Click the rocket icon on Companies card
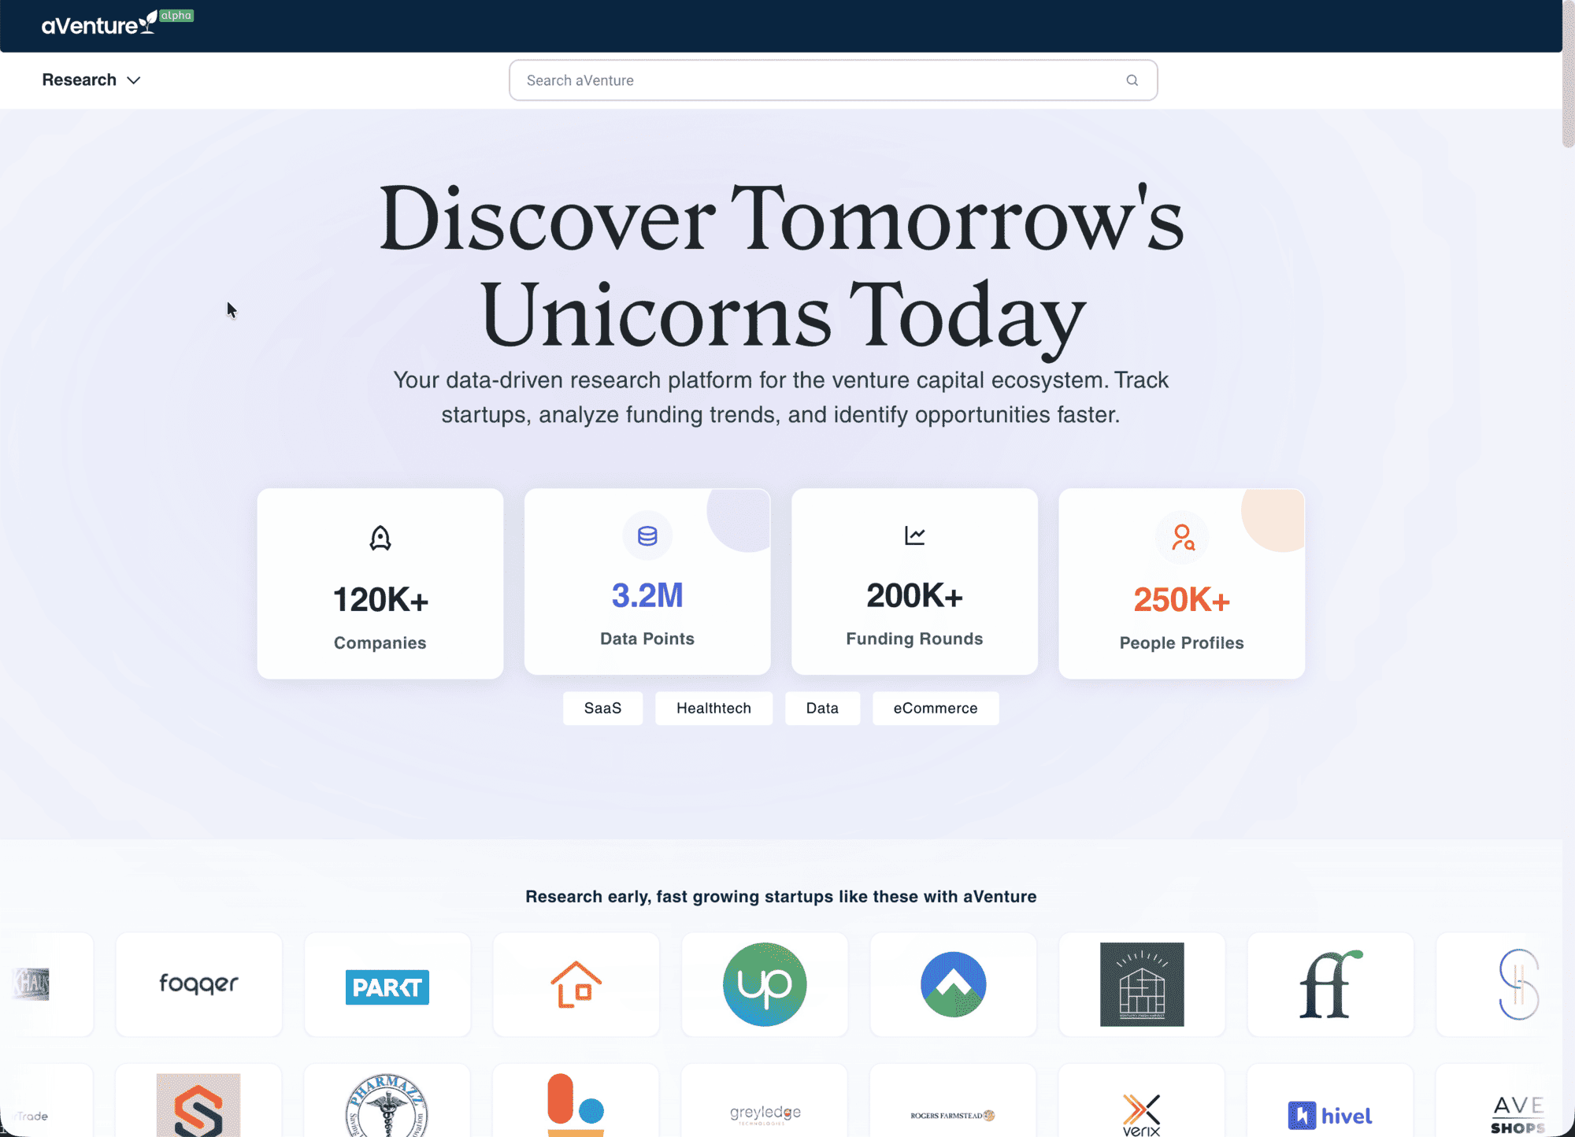This screenshot has width=1575, height=1137. tap(380, 539)
